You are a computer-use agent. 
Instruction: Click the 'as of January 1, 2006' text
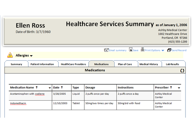(x=171, y=25)
